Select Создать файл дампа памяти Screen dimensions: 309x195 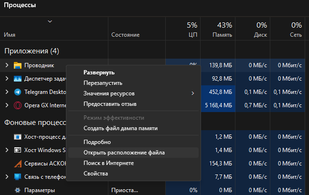tap(120, 128)
